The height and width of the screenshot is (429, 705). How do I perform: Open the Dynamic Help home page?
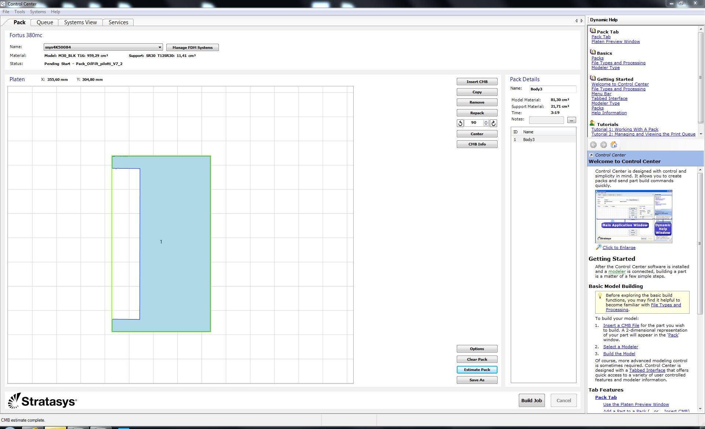614,145
